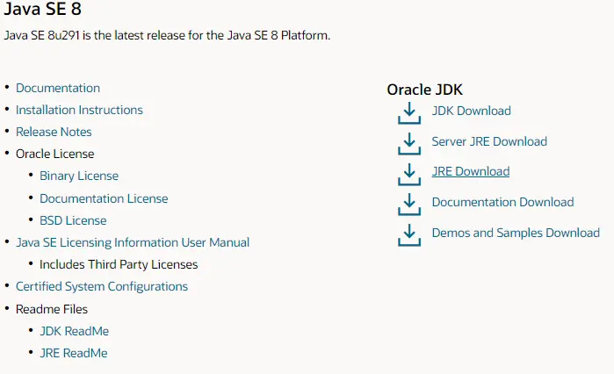Open the JDK ReadMe link
614x374 pixels.
74,331
